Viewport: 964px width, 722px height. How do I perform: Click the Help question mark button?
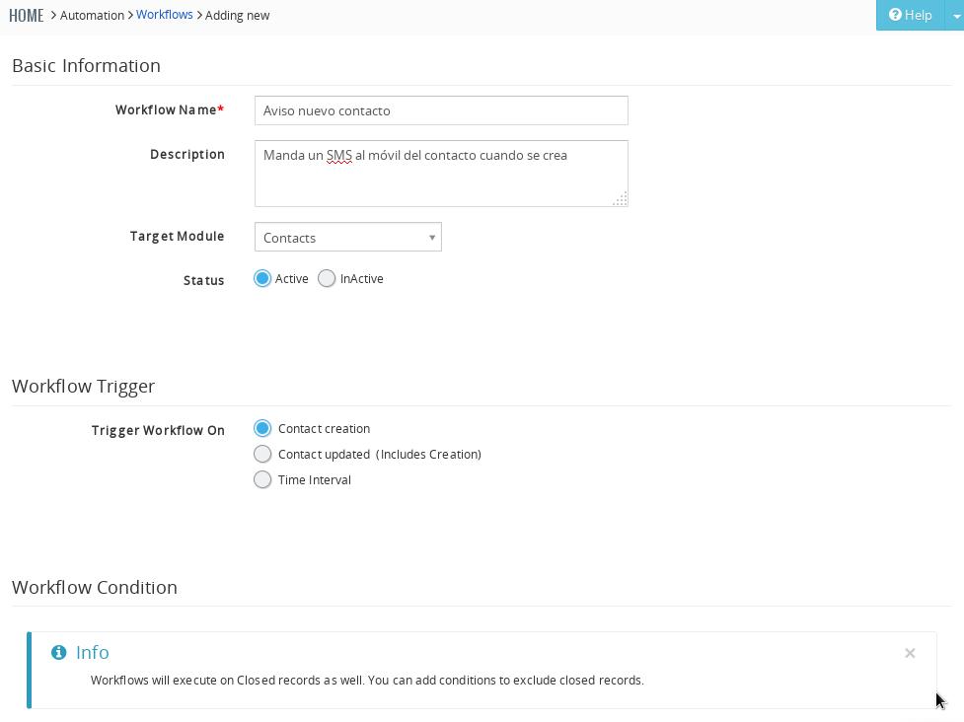pyautogui.click(x=910, y=15)
